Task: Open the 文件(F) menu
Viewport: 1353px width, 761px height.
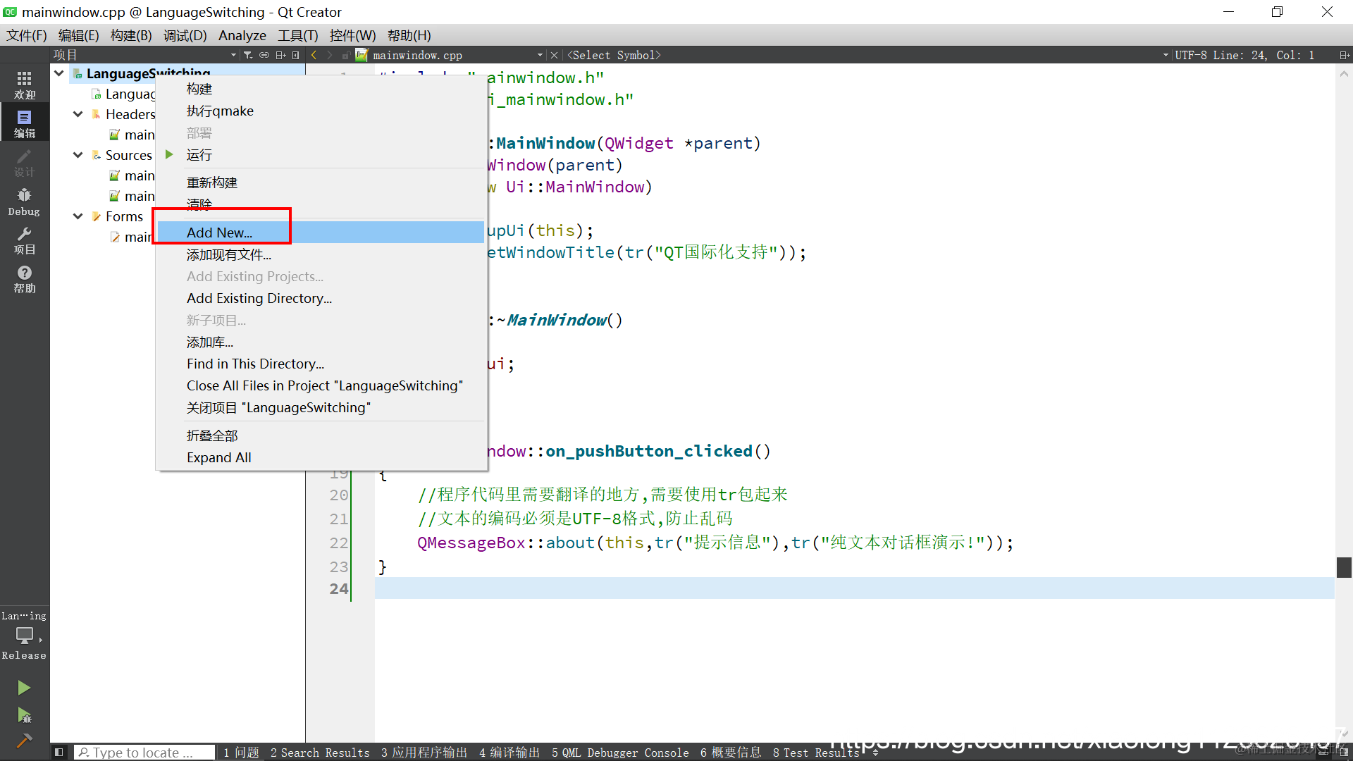Action: pyautogui.click(x=27, y=35)
